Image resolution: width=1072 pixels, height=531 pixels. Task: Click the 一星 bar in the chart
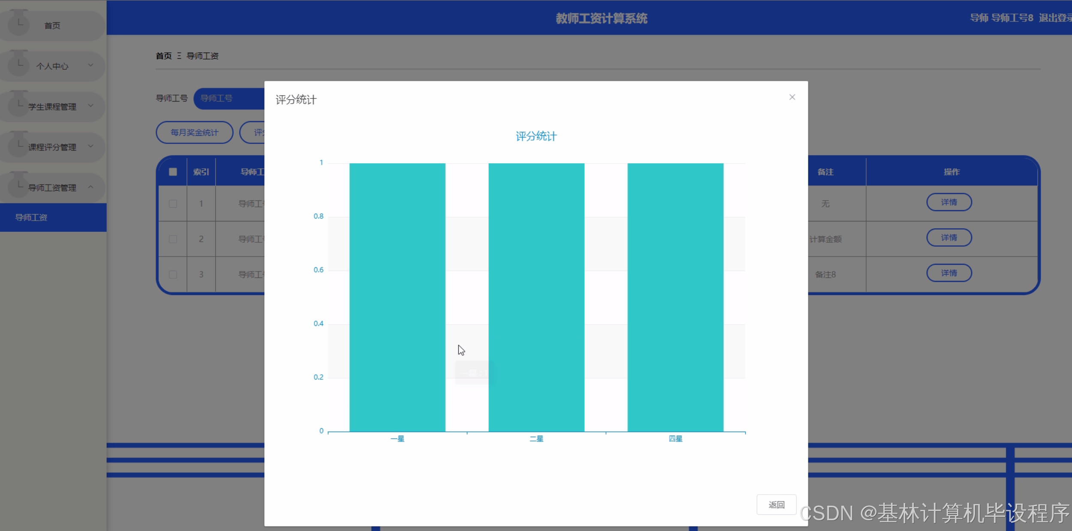[x=397, y=297]
